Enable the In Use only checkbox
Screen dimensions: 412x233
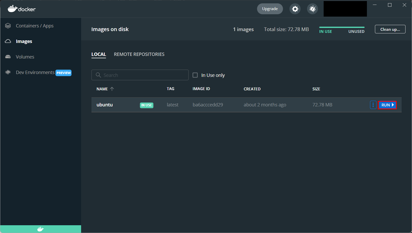tap(195, 75)
